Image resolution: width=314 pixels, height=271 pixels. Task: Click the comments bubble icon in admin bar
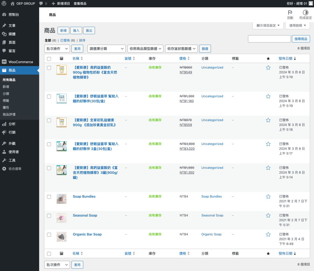tap(41, 4)
